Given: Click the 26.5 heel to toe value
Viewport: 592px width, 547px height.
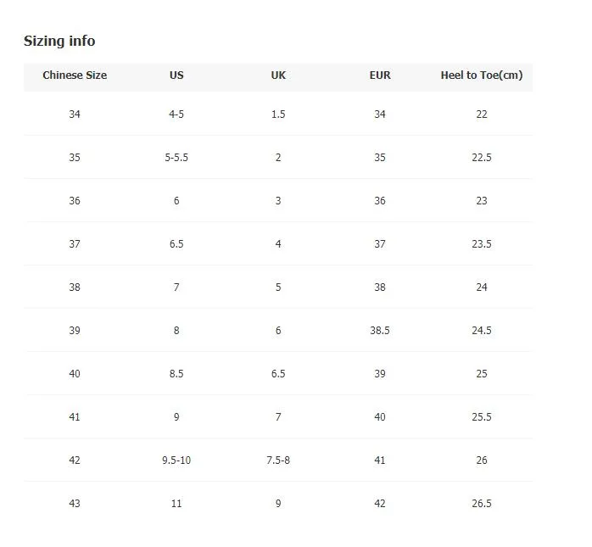Looking at the screenshot, I should [482, 503].
